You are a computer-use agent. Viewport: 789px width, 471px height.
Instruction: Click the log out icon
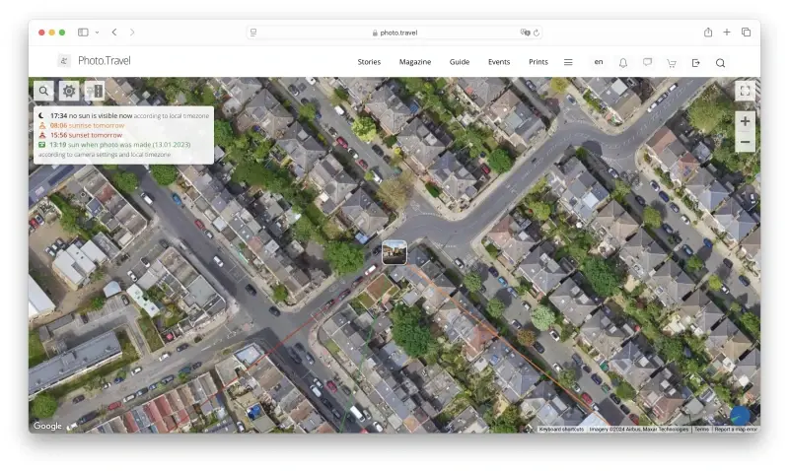click(x=696, y=63)
